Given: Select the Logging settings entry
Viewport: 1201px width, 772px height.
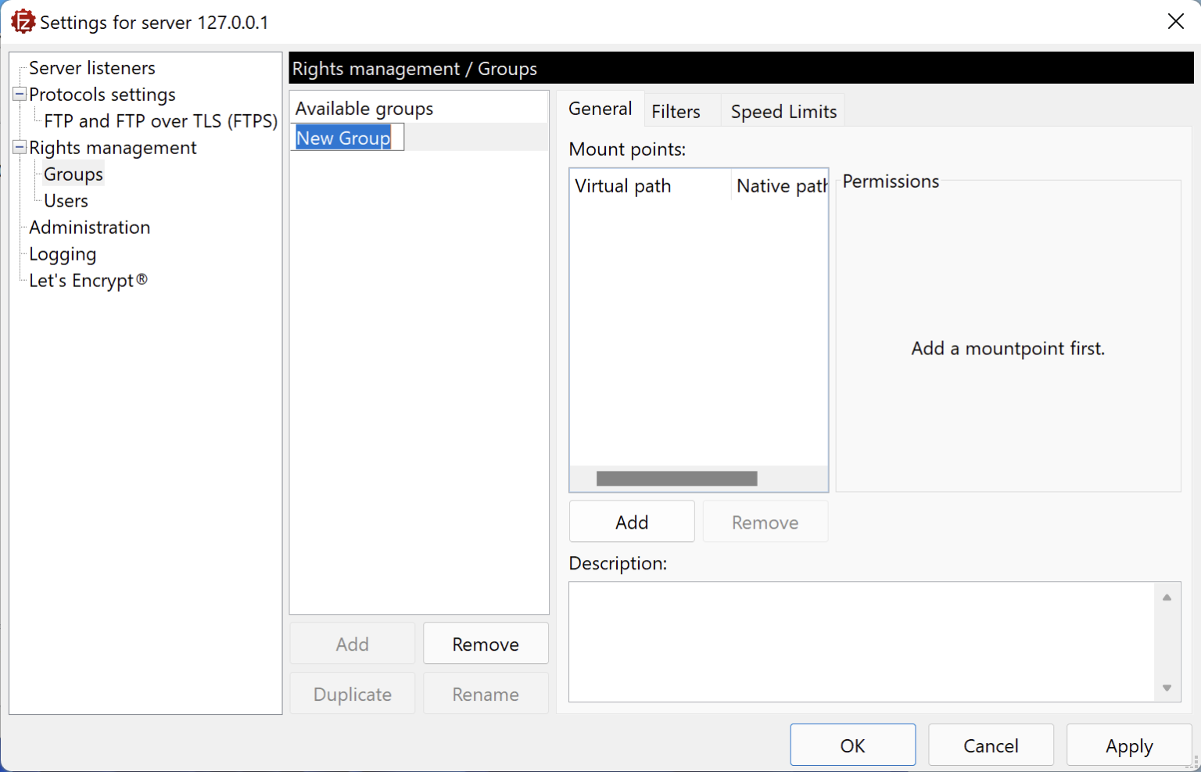Looking at the screenshot, I should pyautogui.click(x=62, y=253).
